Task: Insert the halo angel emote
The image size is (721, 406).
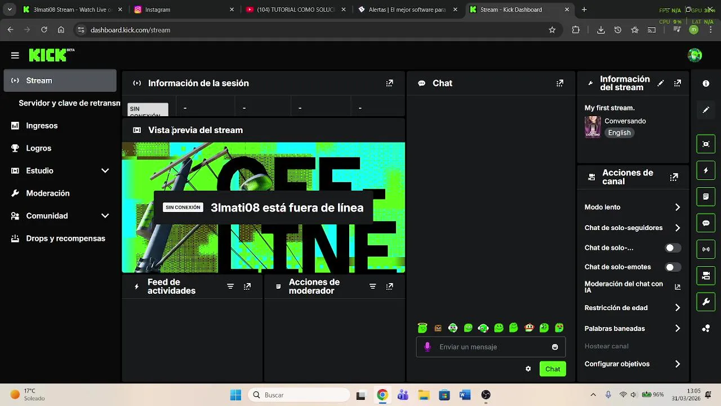Action: click(422, 328)
